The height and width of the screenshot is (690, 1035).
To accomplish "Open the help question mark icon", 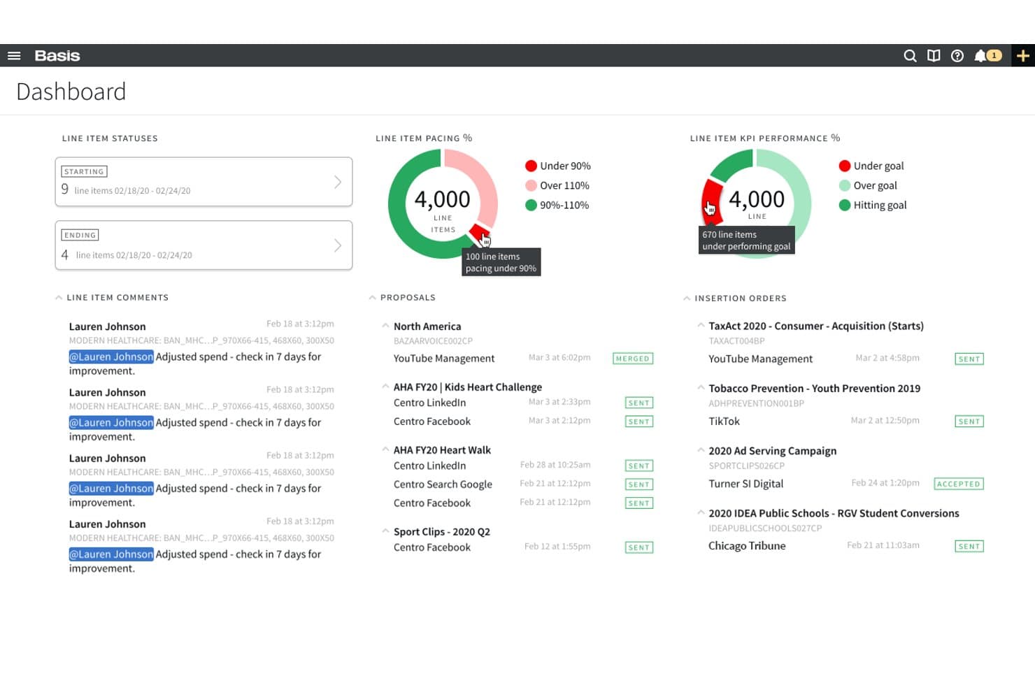I will tap(957, 56).
